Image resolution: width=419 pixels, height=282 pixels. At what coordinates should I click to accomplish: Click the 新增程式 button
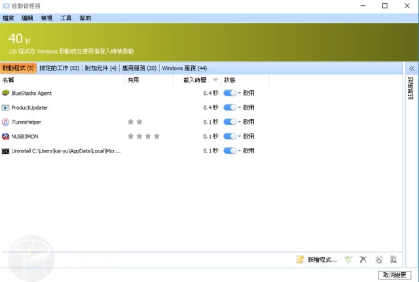pyautogui.click(x=317, y=260)
